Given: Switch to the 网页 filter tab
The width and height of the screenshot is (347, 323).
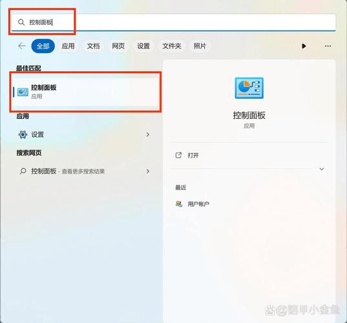Looking at the screenshot, I should 118,46.
